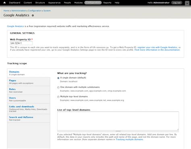This screenshot has height=149, width=191.
Task: Select One domain with multiple subdomains radio
Action: 58,88
